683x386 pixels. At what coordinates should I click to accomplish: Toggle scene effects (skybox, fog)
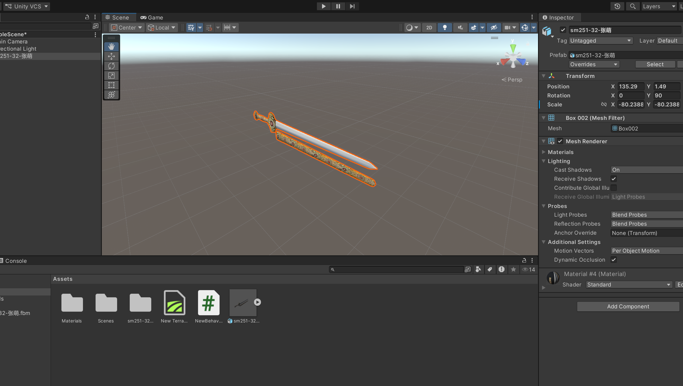coord(474,28)
